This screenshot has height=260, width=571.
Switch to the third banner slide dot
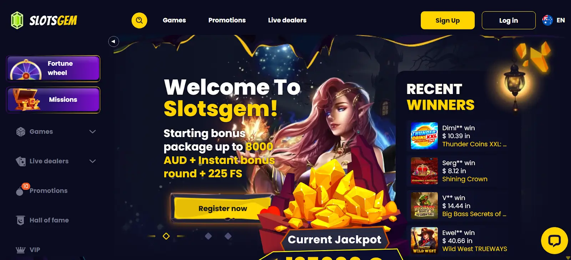(228, 236)
